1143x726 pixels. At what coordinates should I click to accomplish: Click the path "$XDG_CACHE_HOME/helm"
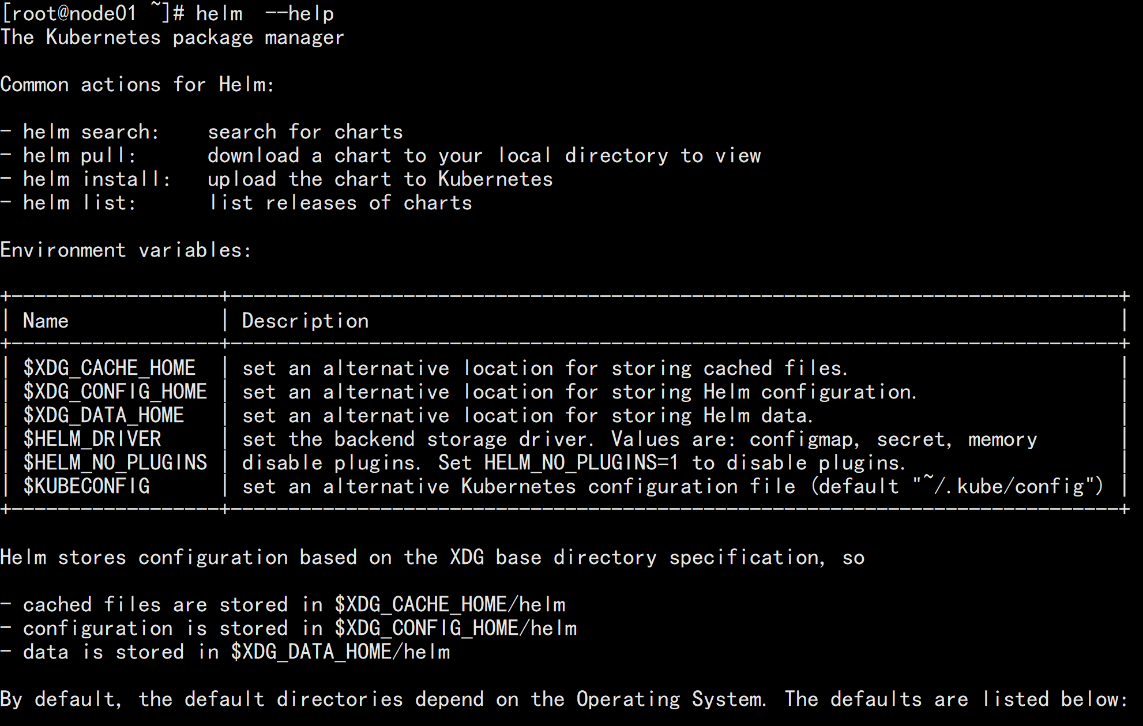pos(450,604)
